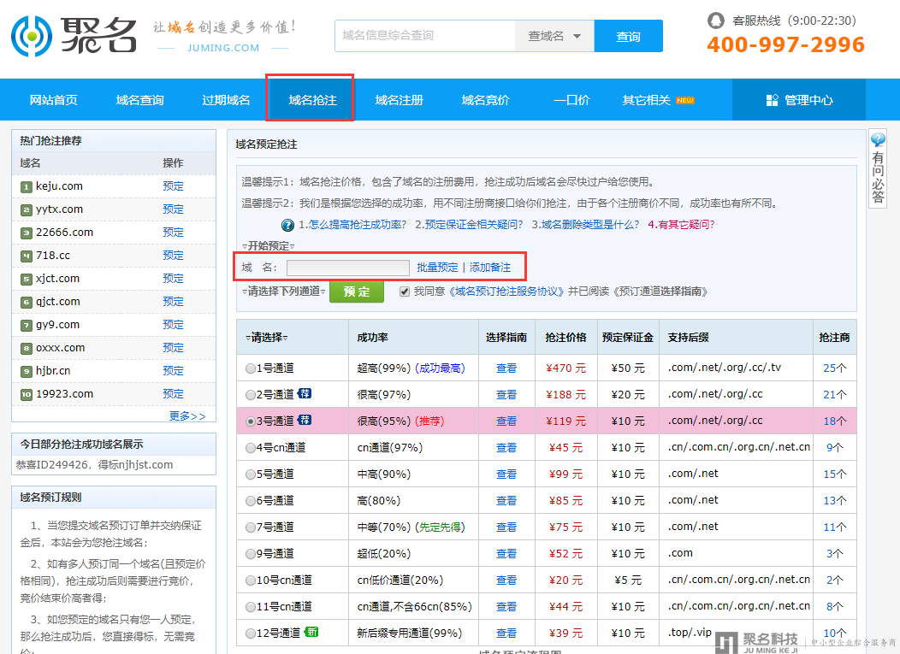Open 域名预订抢注服务协议 link

pyautogui.click(x=506, y=292)
